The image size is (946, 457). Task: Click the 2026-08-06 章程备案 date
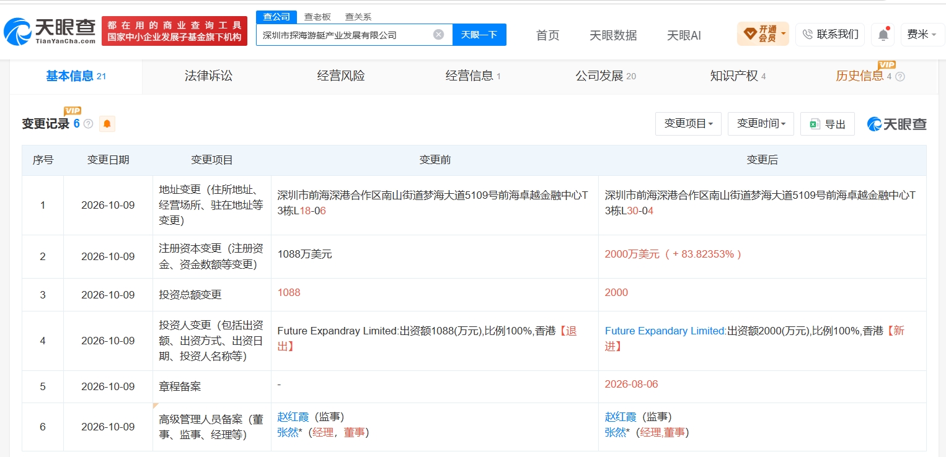[631, 385]
